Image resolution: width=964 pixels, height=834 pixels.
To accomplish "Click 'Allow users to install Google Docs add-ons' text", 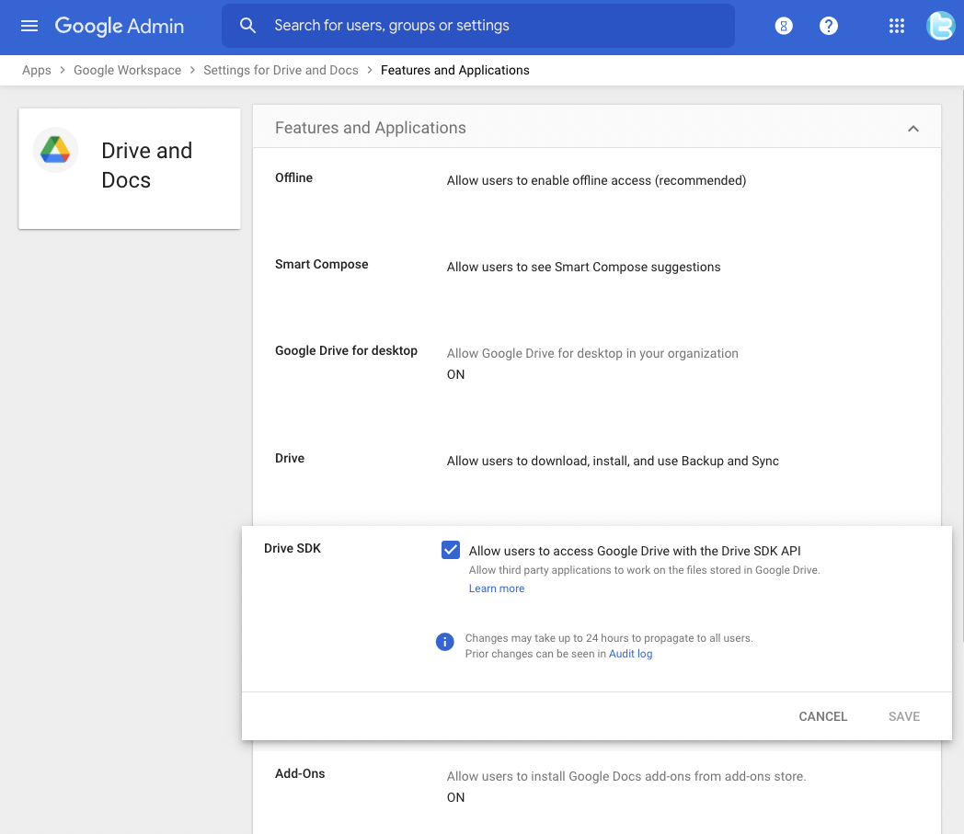I will click(x=625, y=776).
